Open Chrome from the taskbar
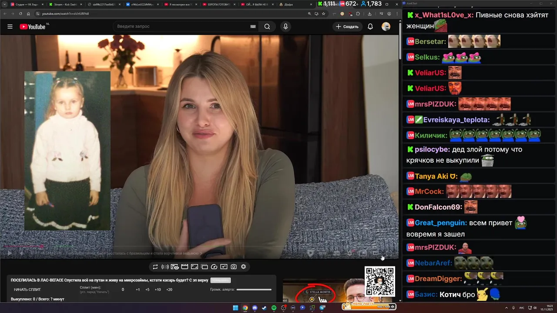Viewport: 557px width, 313px height. 245,308
